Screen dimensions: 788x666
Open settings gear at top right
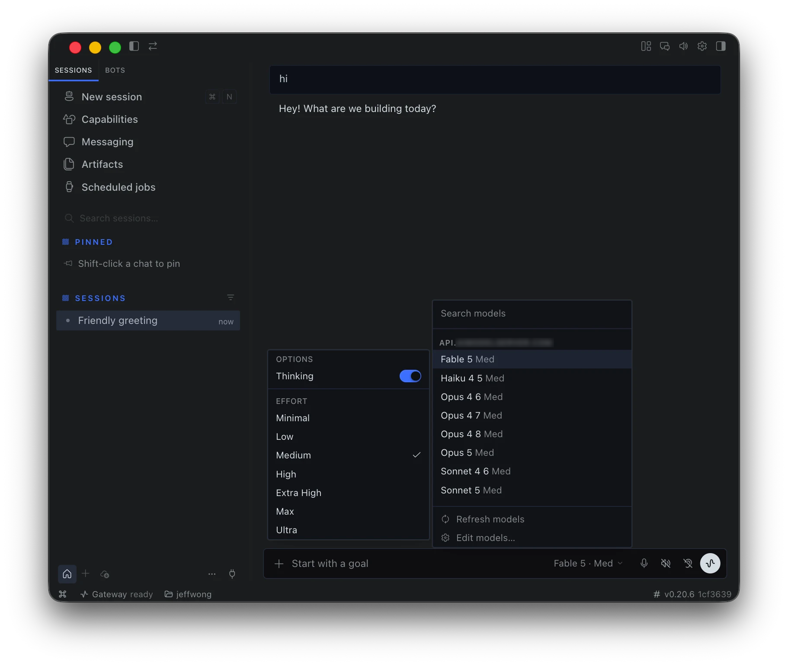[702, 46]
